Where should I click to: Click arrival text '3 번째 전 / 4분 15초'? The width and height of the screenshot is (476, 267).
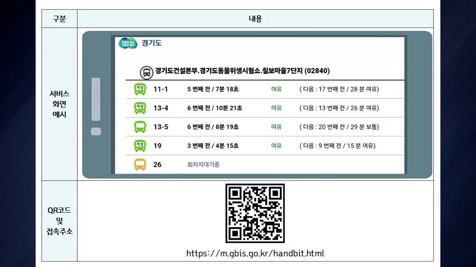(213, 146)
